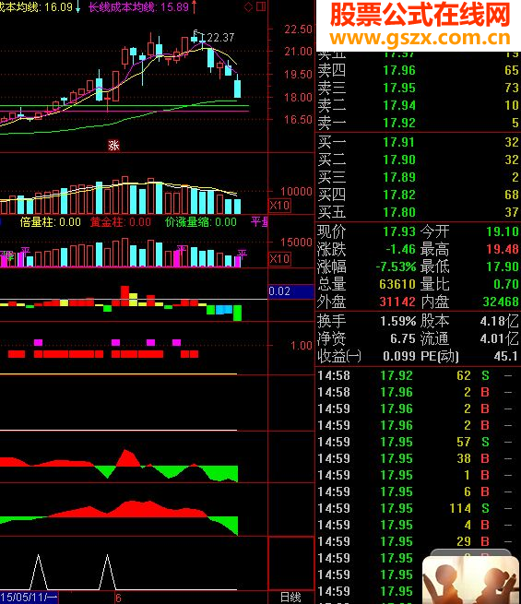Click the 最低 17.90 value

tap(503, 266)
